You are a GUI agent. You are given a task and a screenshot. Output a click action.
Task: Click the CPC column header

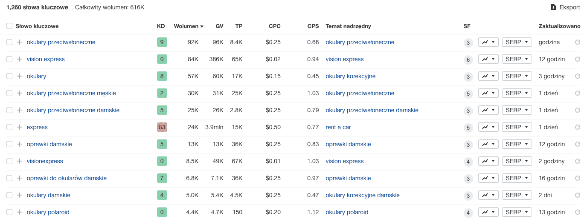coord(275,26)
